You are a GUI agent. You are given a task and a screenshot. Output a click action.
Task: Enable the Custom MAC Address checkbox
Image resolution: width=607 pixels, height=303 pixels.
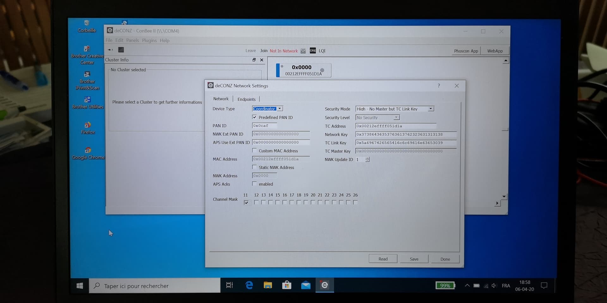click(x=254, y=151)
